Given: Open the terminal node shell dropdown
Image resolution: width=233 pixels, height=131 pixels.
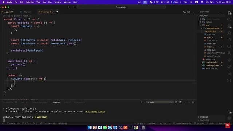Looking at the screenshot, I should (x=160, y=102).
